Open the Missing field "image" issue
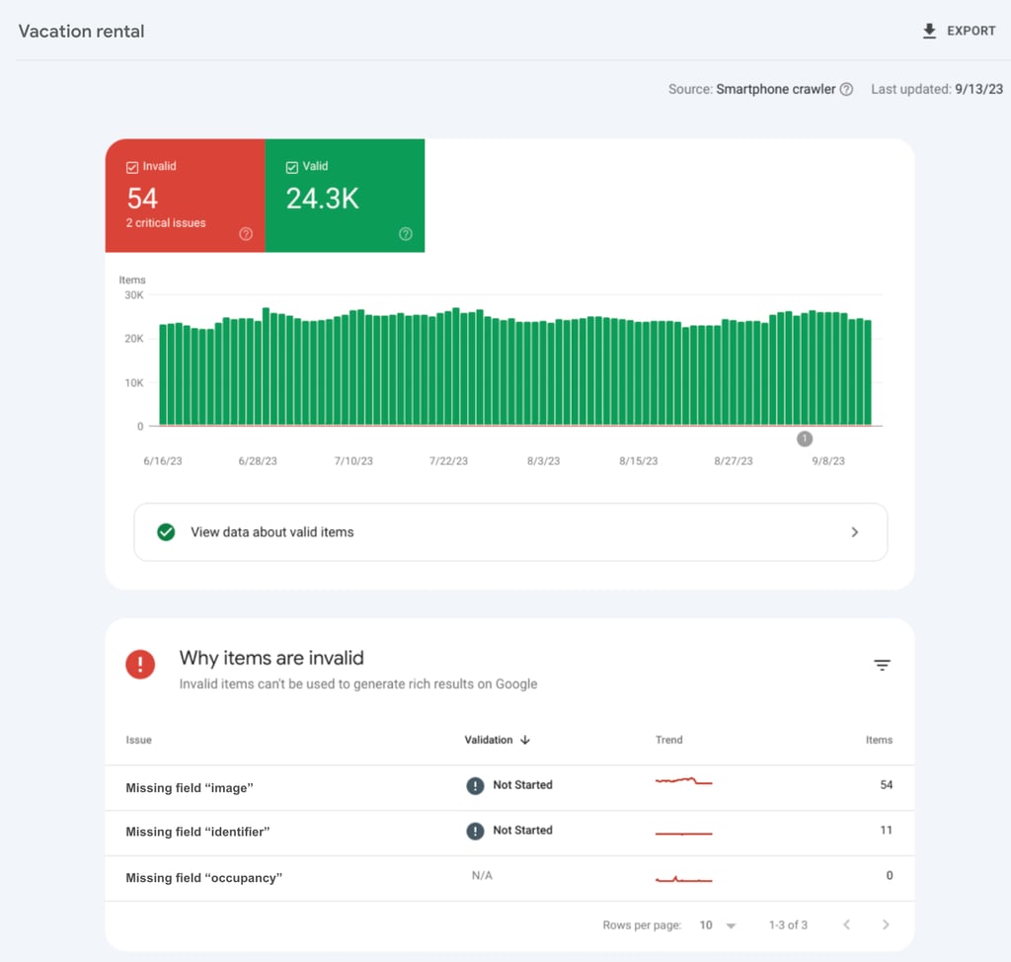This screenshot has height=962, width=1011. (189, 788)
